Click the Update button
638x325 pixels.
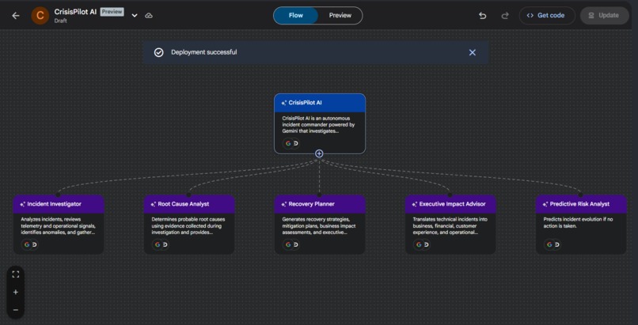coord(604,16)
